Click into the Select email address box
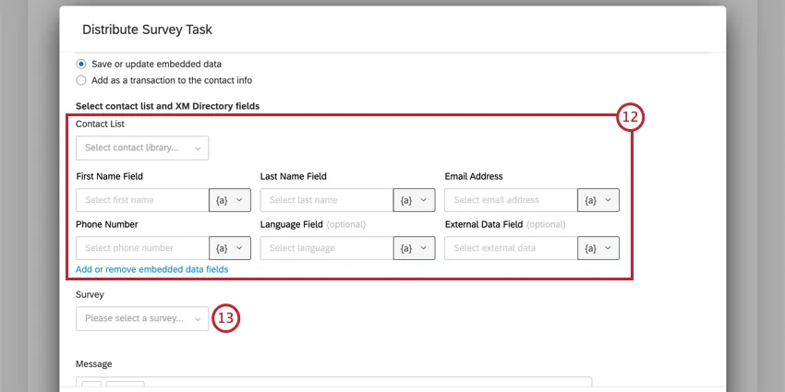Screen dimensions: 785x392 (511, 200)
